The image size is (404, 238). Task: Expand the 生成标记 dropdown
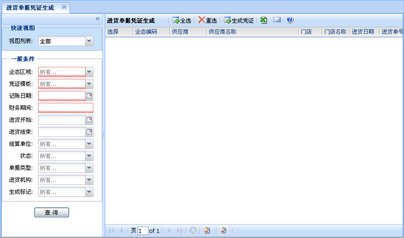pyautogui.click(x=89, y=192)
